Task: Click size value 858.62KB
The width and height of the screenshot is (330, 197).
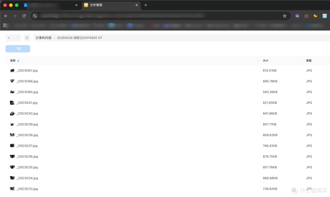Action: pyautogui.click(x=270, y=135)
